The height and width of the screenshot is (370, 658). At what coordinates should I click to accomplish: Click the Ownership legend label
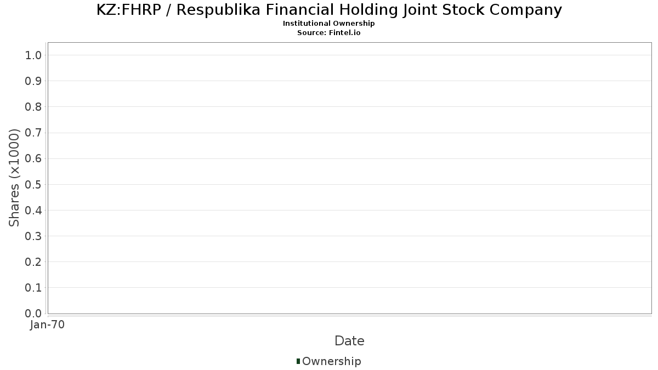(331, 361)
